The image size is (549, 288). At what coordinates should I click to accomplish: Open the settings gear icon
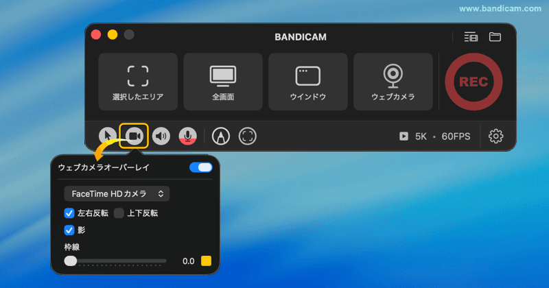[x=495, y=136]
